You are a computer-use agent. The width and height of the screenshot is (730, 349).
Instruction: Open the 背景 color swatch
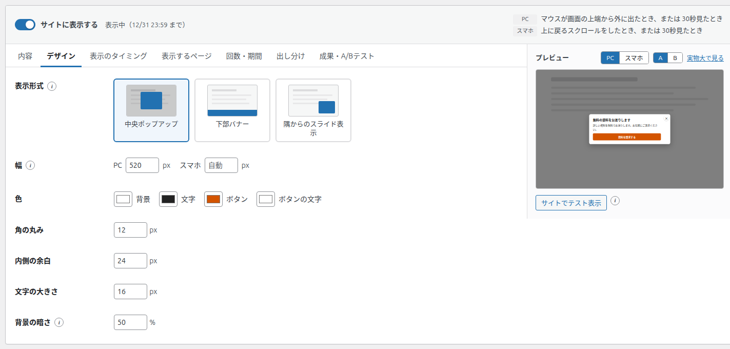pos(123,199)
